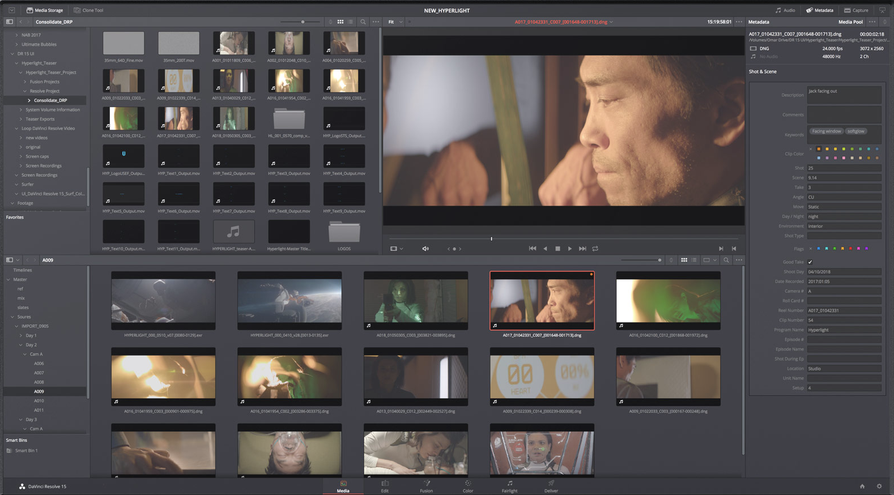The width and height of the screenshot is (894, 495).
Task: Open viewer options three-dot menu beside timecode
Action: [739, 22]
